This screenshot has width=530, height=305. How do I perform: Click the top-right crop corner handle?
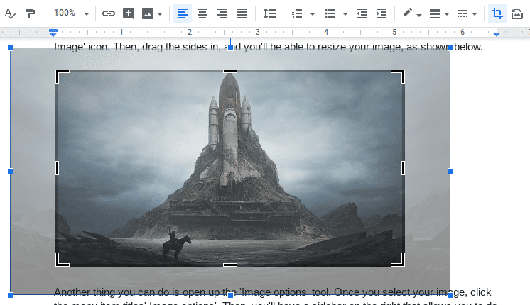398,77
